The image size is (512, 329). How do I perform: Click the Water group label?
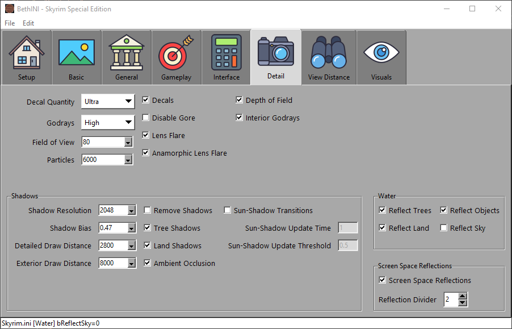coord(387,196)
